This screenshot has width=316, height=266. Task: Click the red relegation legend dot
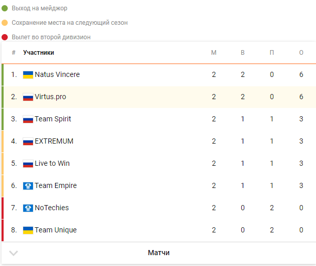tap(5, 37)
